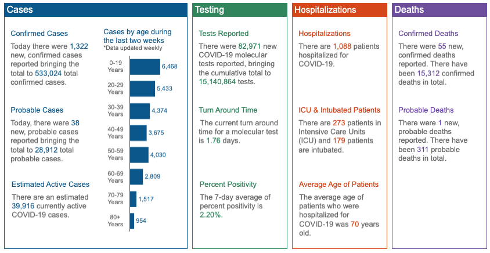490x253 pixels.
Task: Click the Average Age of Patients heading
Action: 338,185
